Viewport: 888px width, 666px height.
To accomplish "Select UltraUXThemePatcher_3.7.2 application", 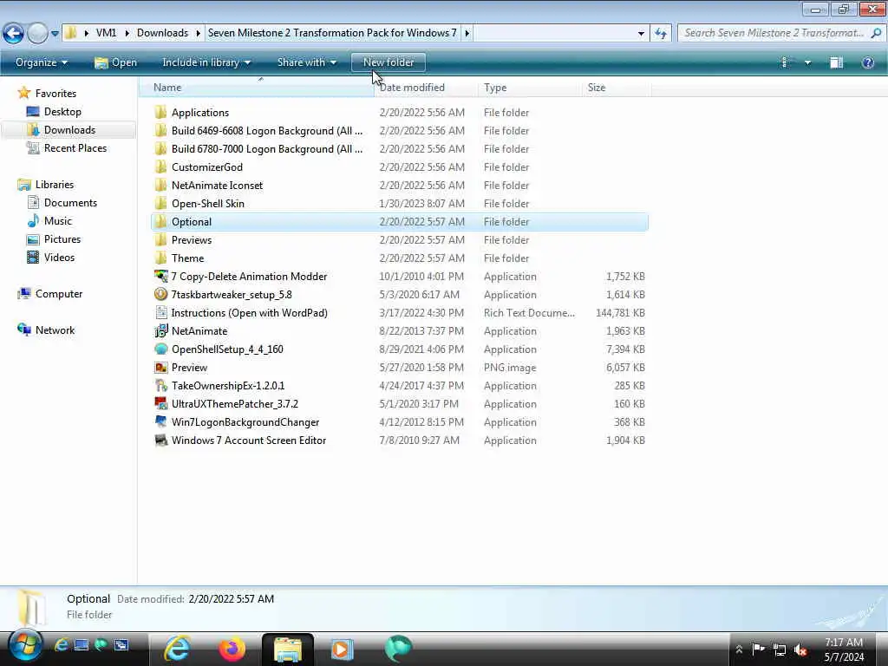I will pos(400,404).
